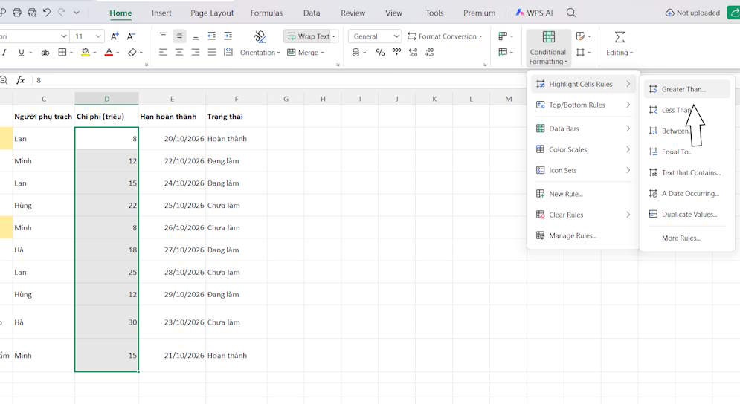Select Greater Than rule

point(686,89)
